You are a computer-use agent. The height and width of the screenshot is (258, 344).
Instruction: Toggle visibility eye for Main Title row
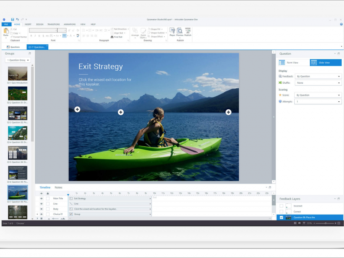[41, 198]
